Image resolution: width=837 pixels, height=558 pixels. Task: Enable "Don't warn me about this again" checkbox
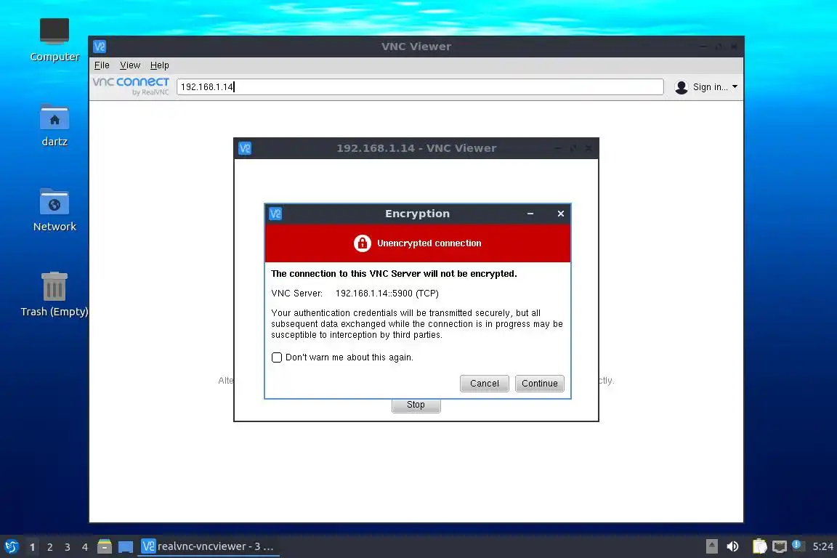277,357
